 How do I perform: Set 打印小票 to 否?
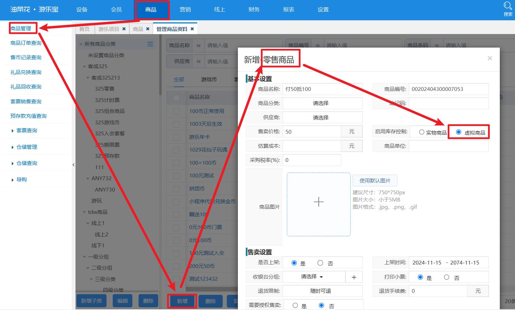(447, 277)
